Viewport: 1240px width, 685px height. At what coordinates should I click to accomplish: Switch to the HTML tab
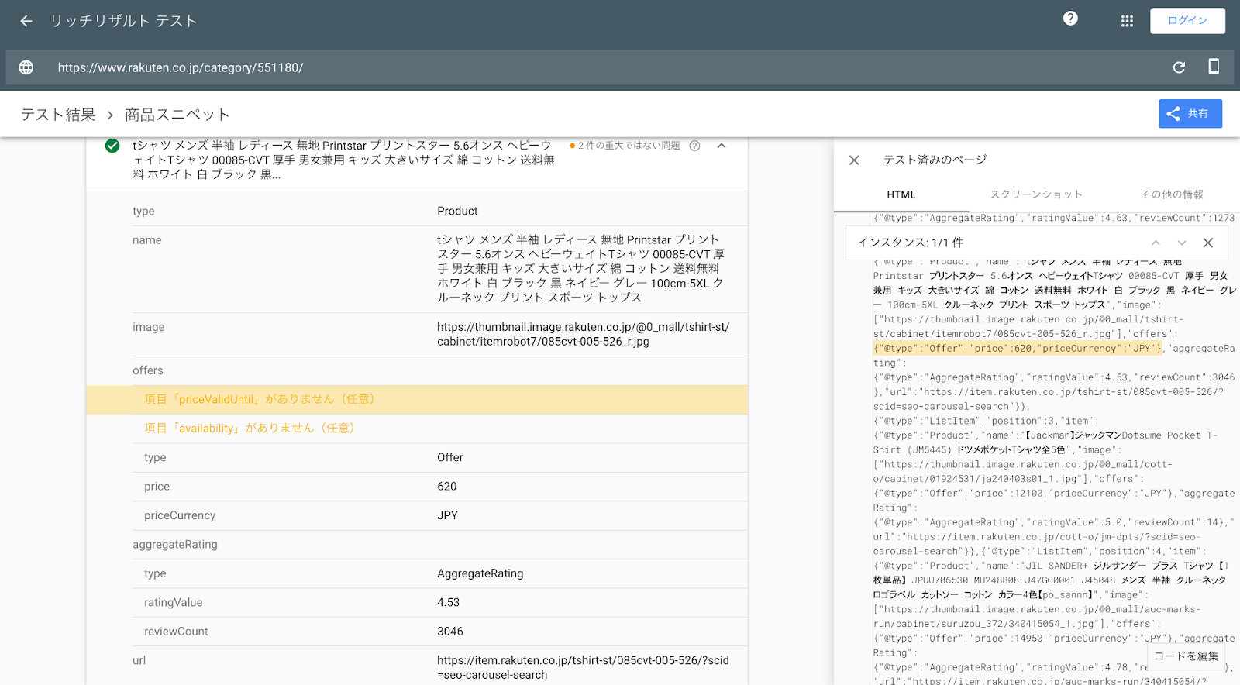(x=901, y=194)
